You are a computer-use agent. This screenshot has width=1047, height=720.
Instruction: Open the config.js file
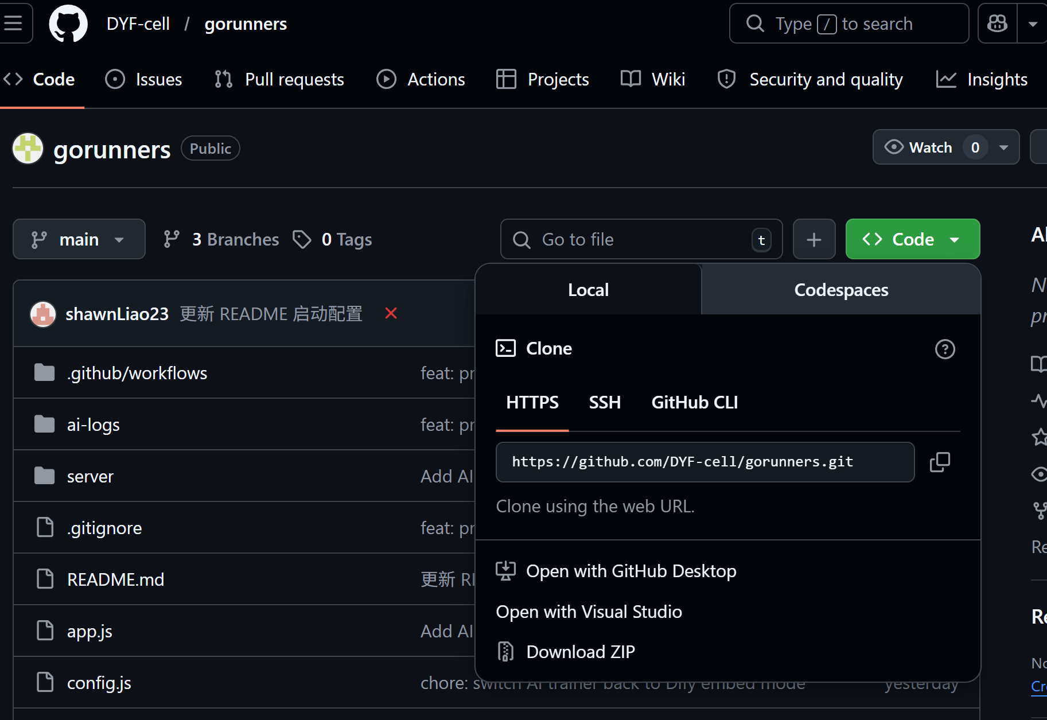click(99, 683)
